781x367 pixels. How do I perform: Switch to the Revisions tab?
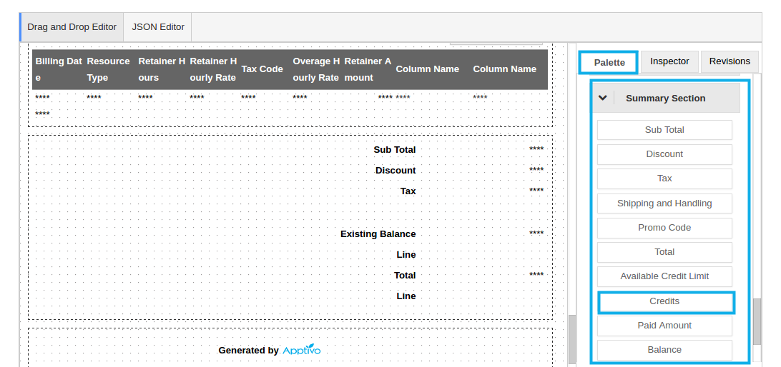(x=730, y=61)
